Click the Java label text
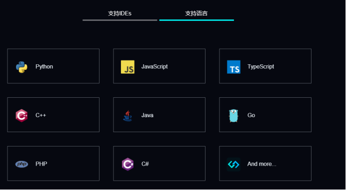346x190 pixels. click(x=147, y=115)
